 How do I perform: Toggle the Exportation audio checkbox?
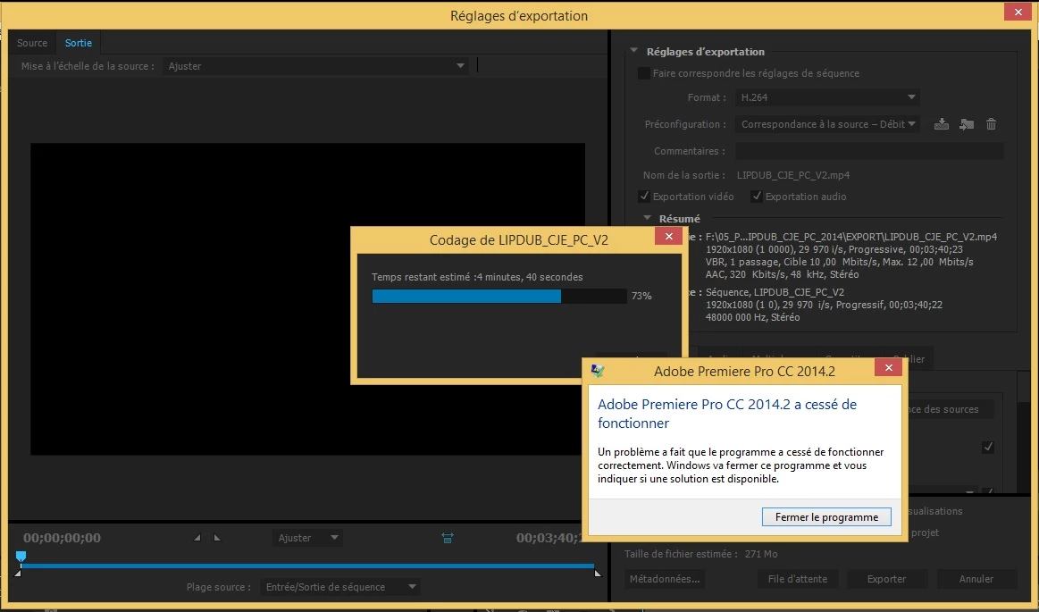pos(756,196)
